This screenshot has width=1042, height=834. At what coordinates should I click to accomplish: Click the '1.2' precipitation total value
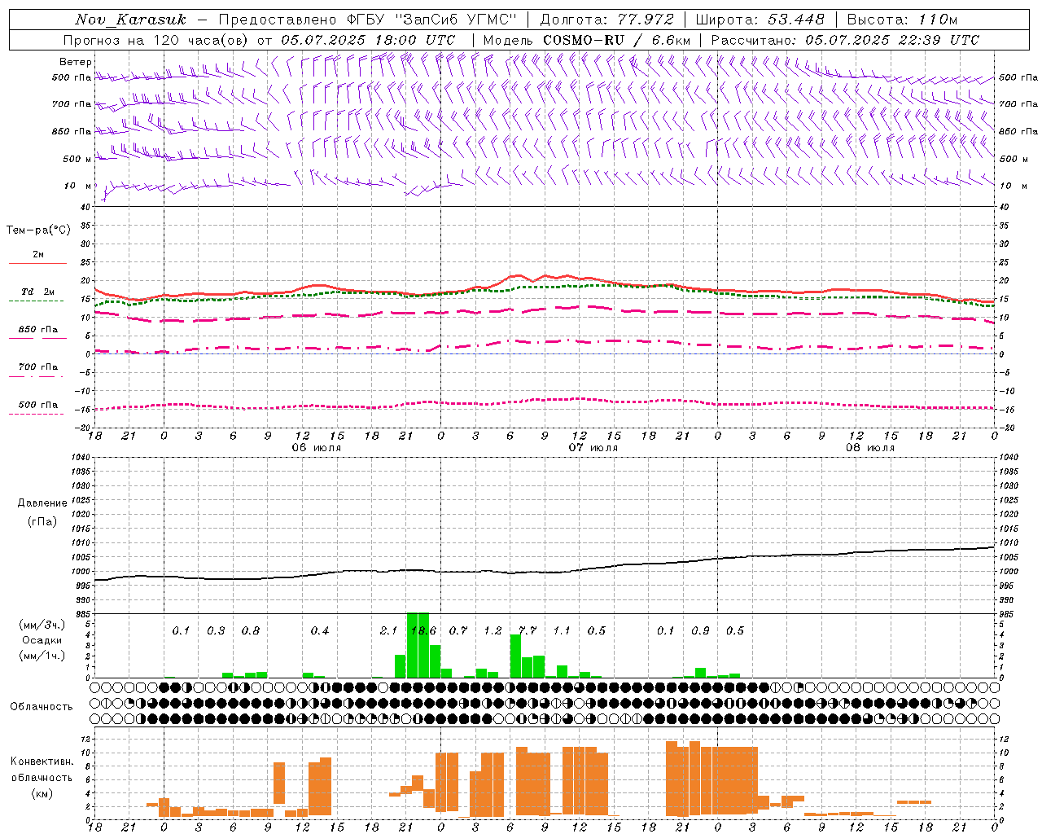pos(493,631)
